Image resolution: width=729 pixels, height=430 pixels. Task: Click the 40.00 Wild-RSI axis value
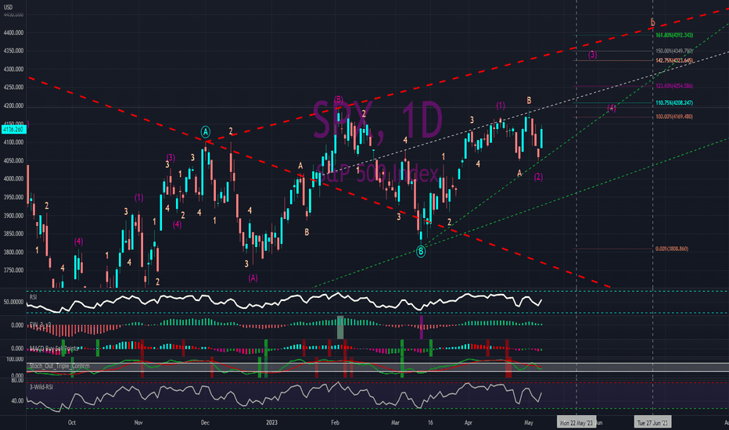pos(17,401)
